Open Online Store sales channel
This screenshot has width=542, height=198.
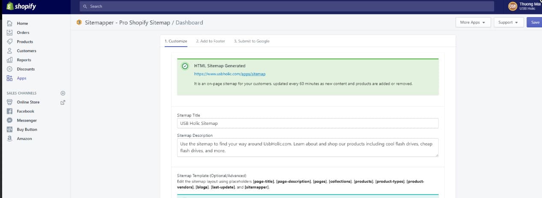point(28,102)
